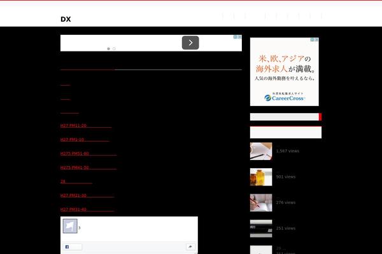The height and width of the screenshot is (254, 382).
Task: Open the H27 PM21-30 link
Action: [87, 196]
